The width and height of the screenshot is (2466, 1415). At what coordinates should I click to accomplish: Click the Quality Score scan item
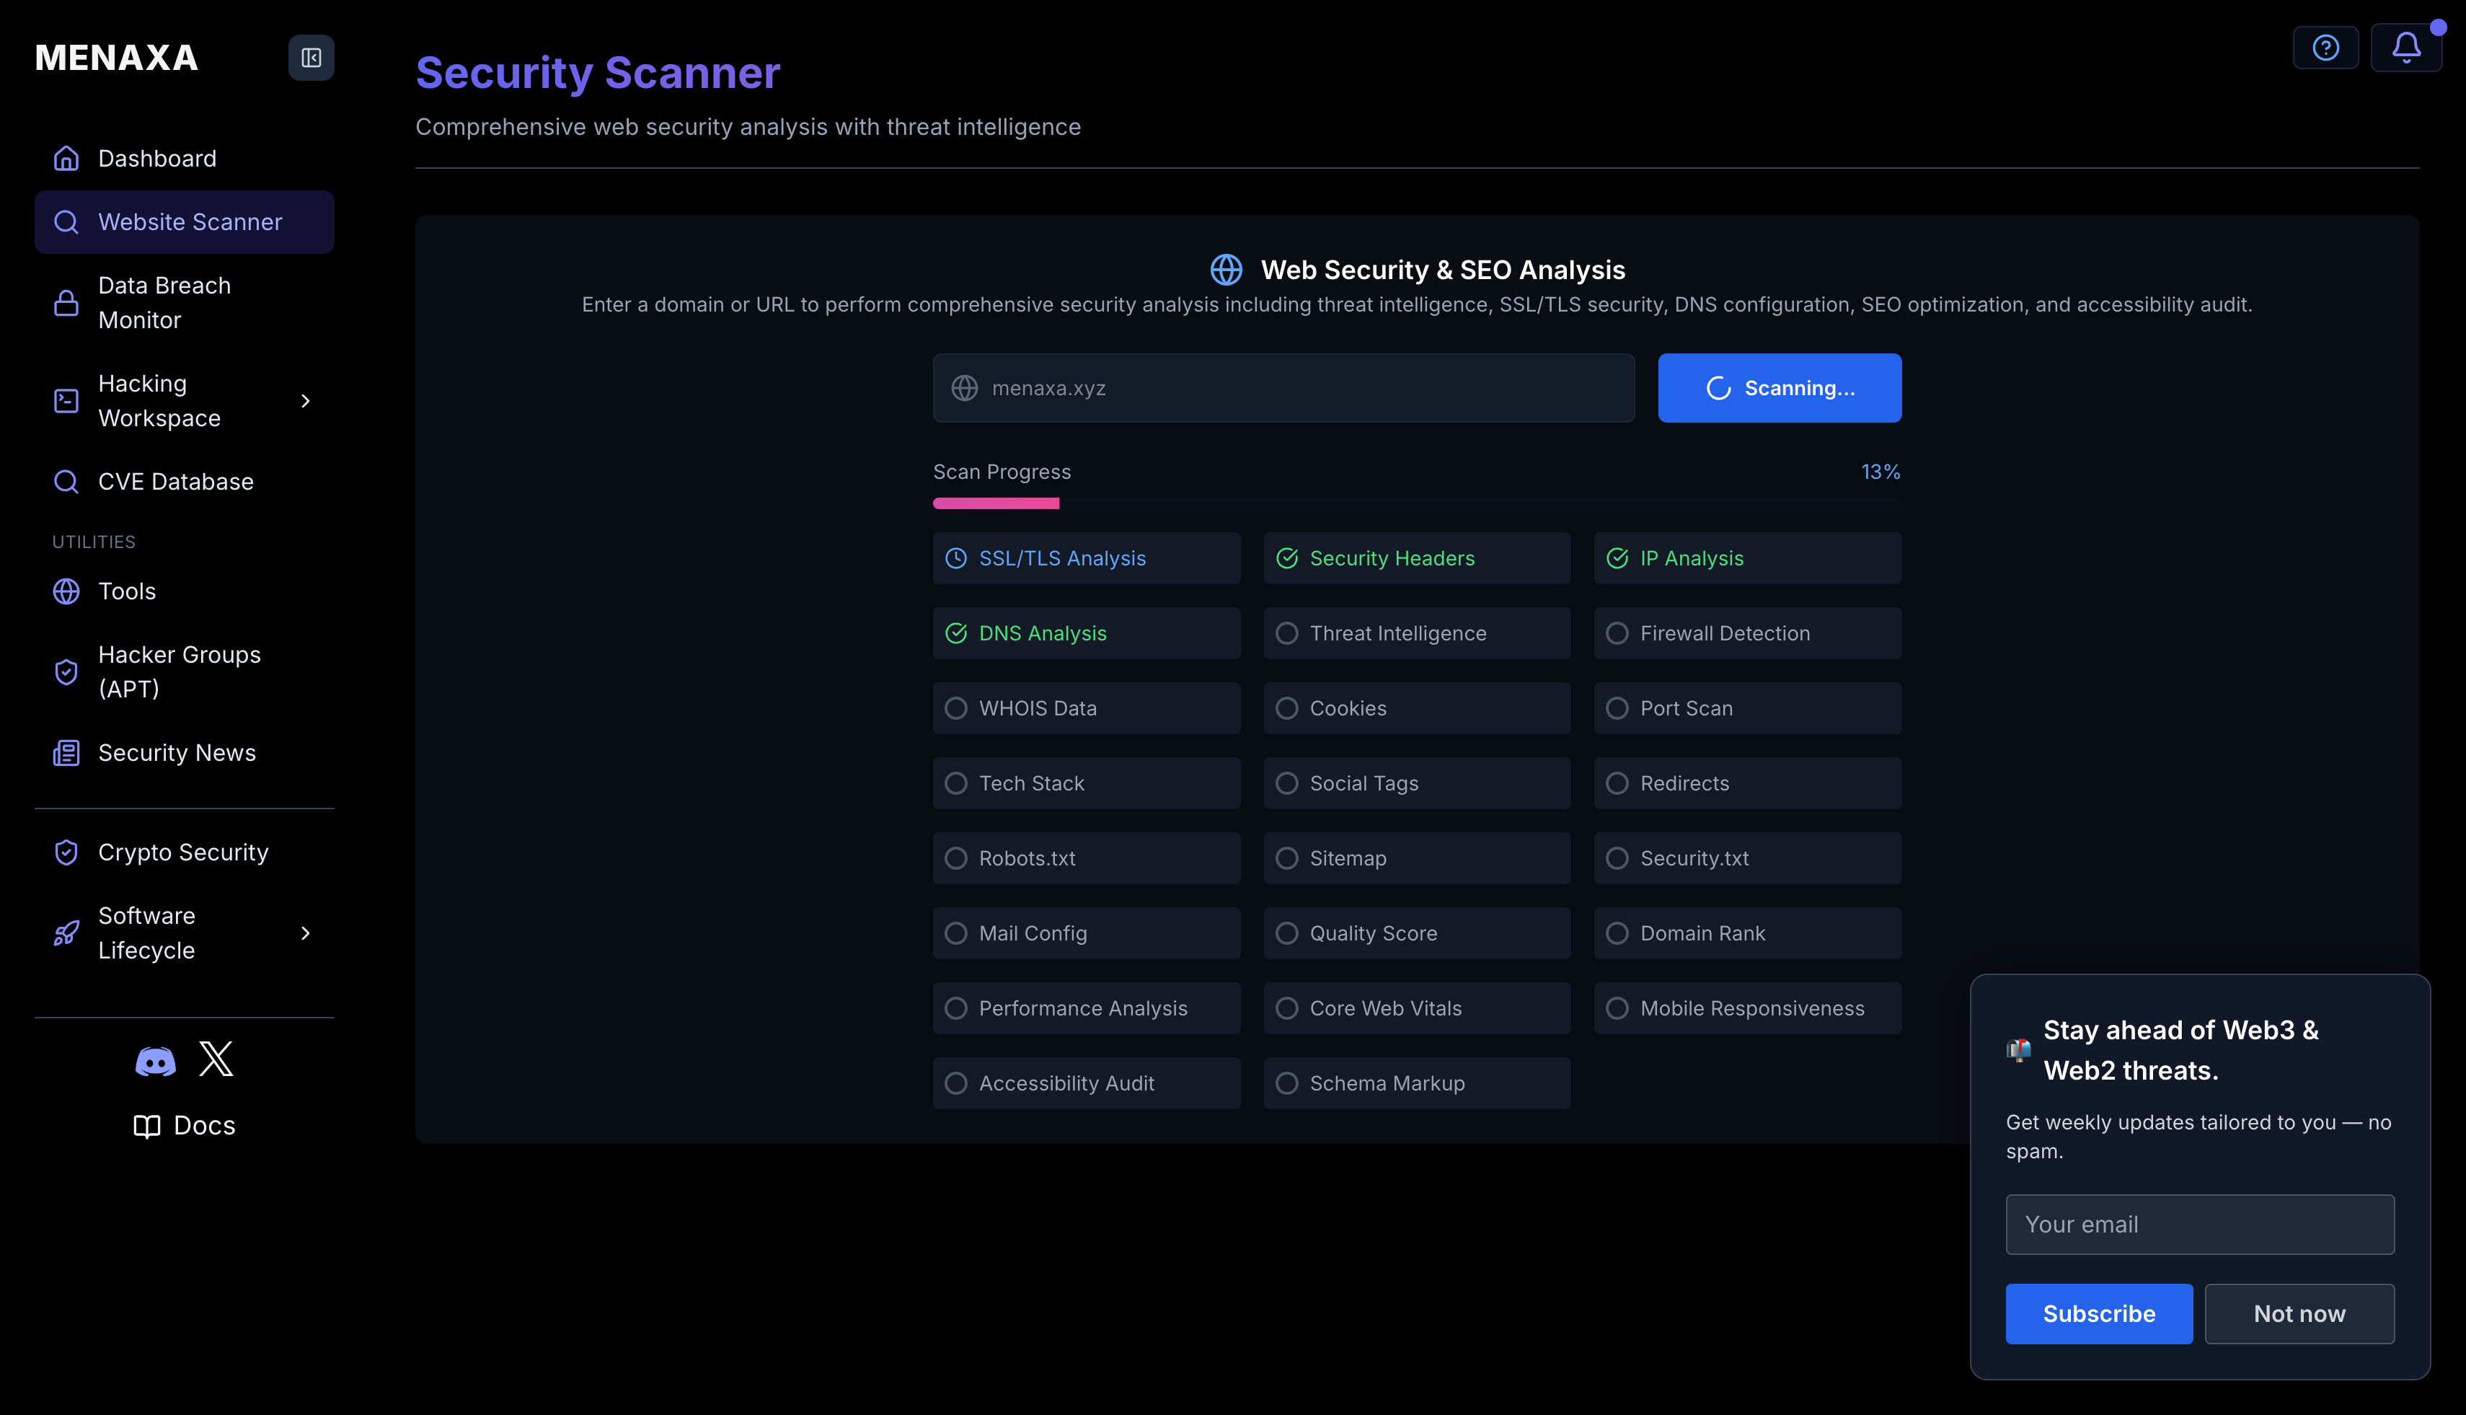tap(1417, 933)
